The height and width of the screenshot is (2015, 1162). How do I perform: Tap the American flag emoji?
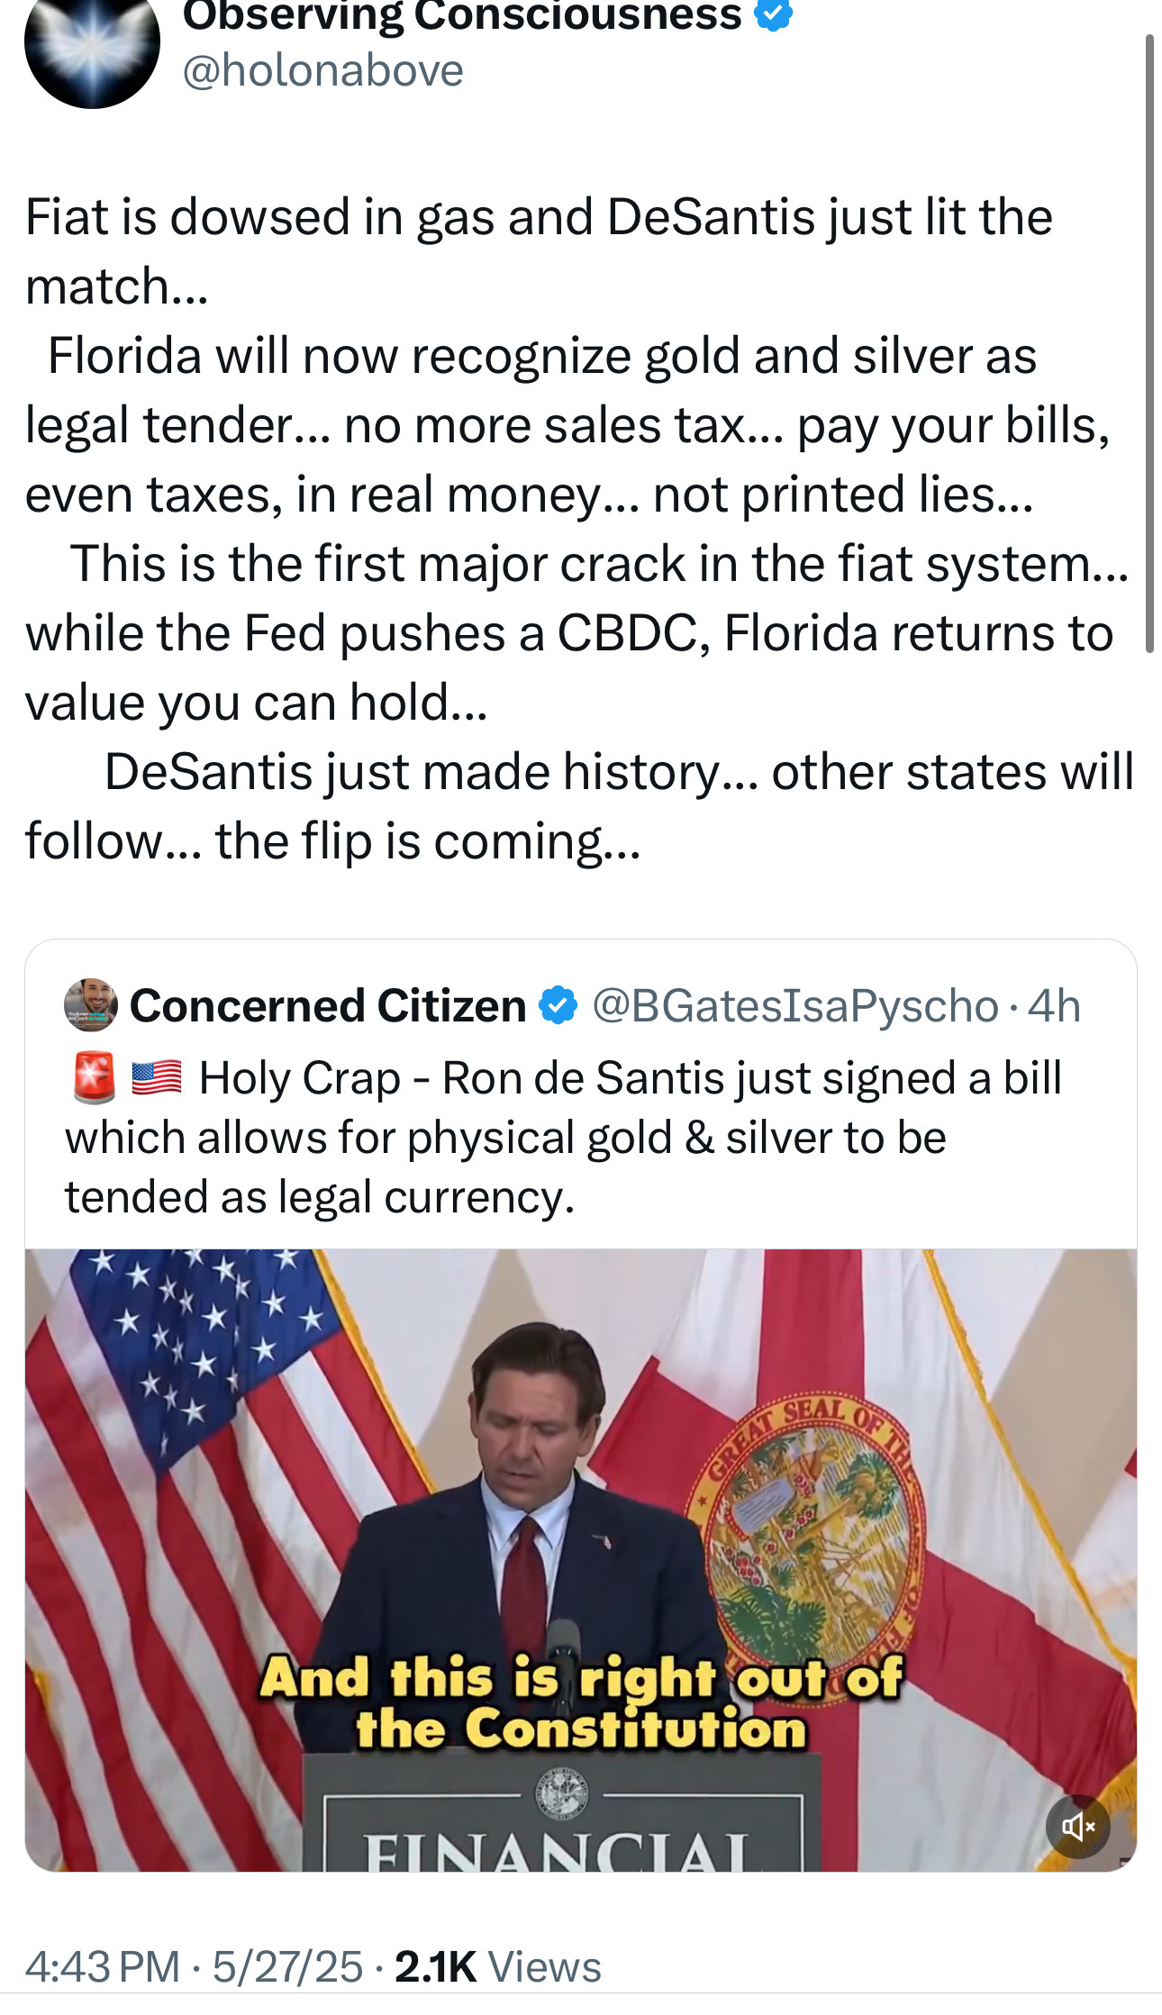157,1077
